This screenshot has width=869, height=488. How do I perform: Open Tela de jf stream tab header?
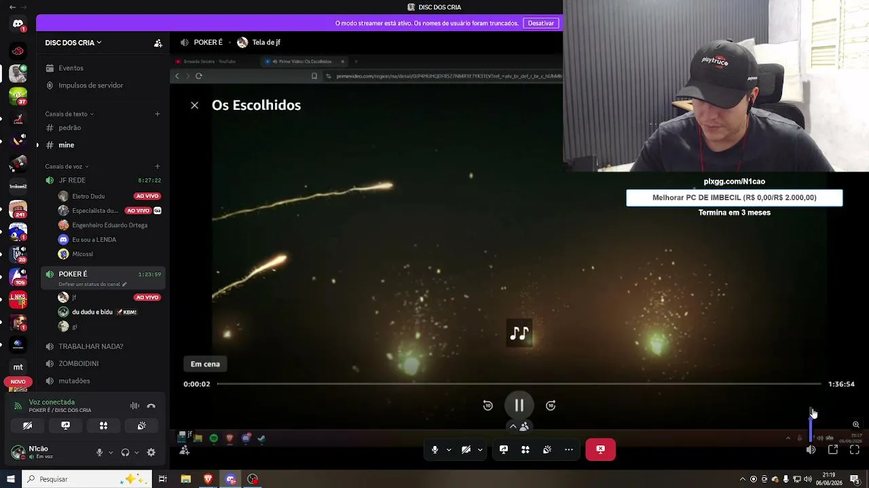(259, 42)
